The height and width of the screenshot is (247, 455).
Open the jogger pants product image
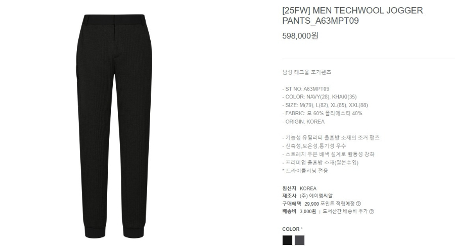[114, 126]
